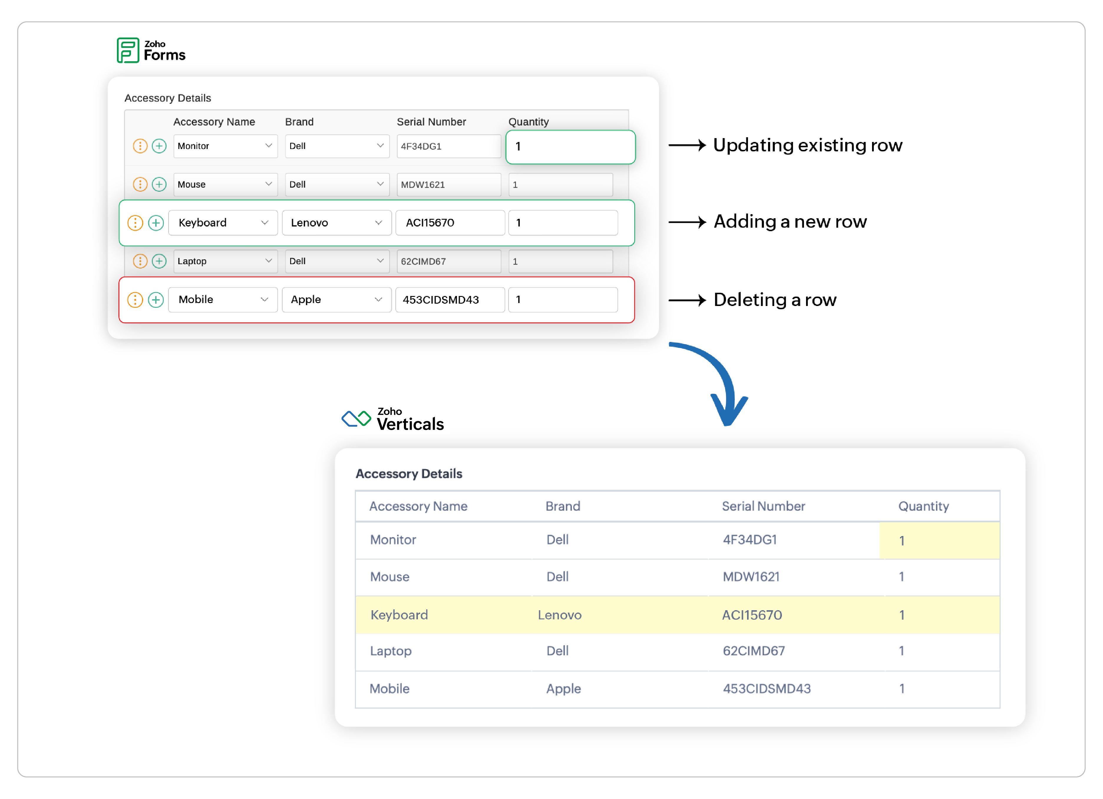This screenshot has width=1103, height=799.
Task: Click the Zoho Forms logo
Action: click(151, 51)
